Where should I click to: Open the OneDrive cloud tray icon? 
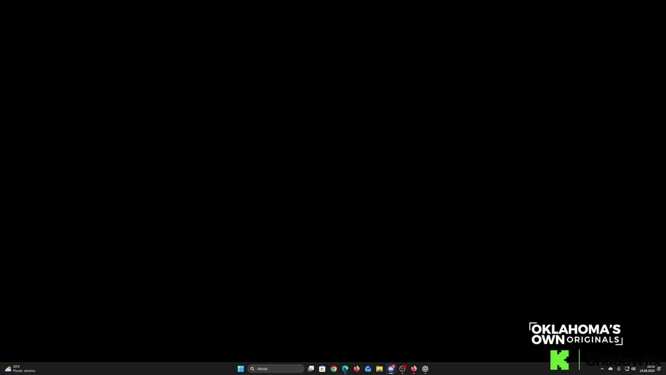[x=610, y=369]
